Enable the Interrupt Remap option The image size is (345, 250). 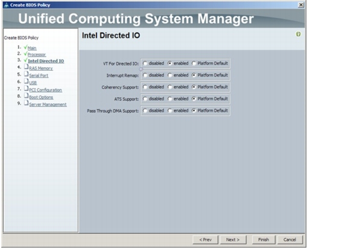coord(169,75)
